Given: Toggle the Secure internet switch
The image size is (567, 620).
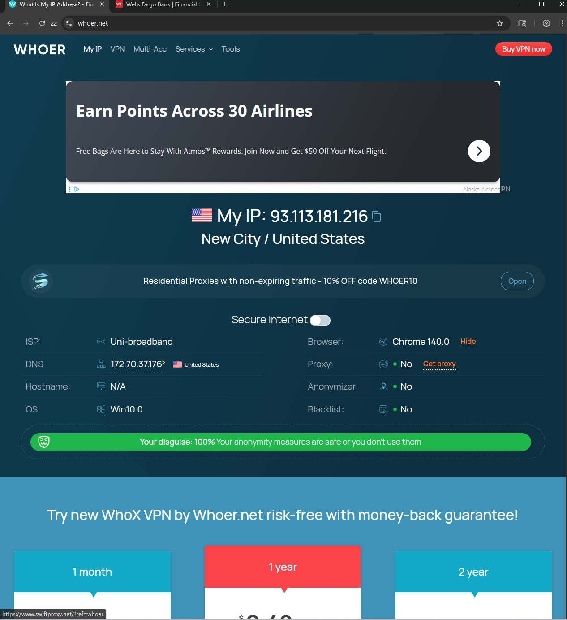Looking at the screenshot, I should [x=320, y=320].
